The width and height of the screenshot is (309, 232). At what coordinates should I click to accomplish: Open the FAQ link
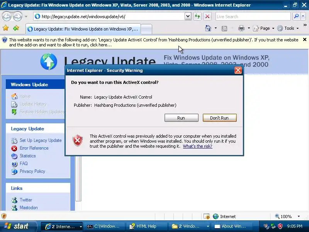[24, 163]
